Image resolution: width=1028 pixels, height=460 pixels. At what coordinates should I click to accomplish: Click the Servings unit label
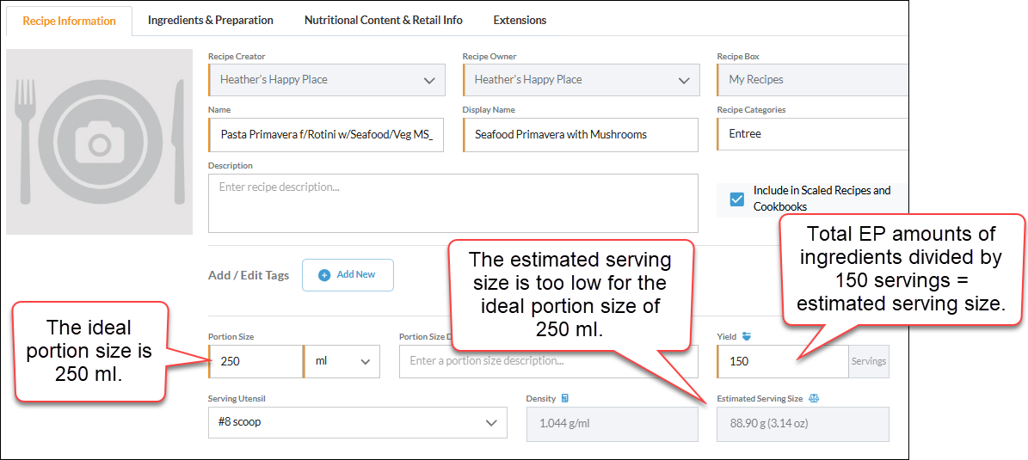pos(869,362)
